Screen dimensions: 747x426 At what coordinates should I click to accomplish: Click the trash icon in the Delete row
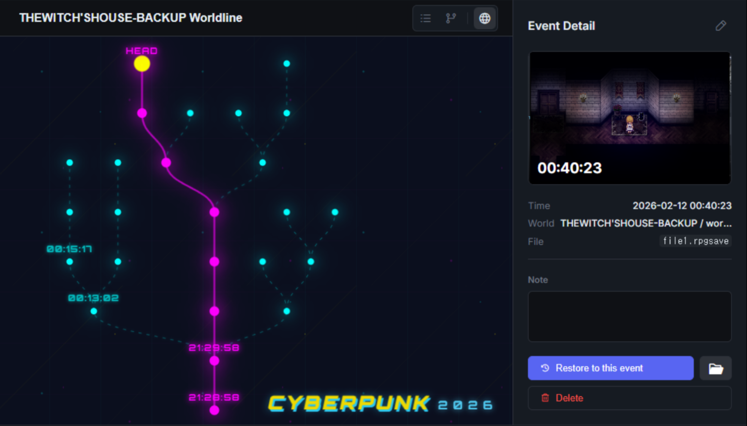[544, 398]
